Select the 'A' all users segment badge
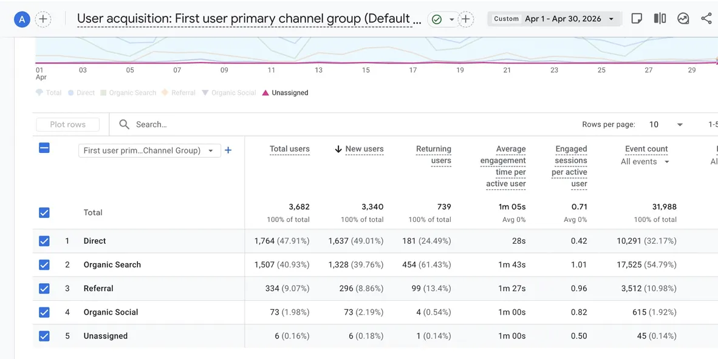Image resolution: width=718 pixels, height=359 pixels. coord(22,19)
